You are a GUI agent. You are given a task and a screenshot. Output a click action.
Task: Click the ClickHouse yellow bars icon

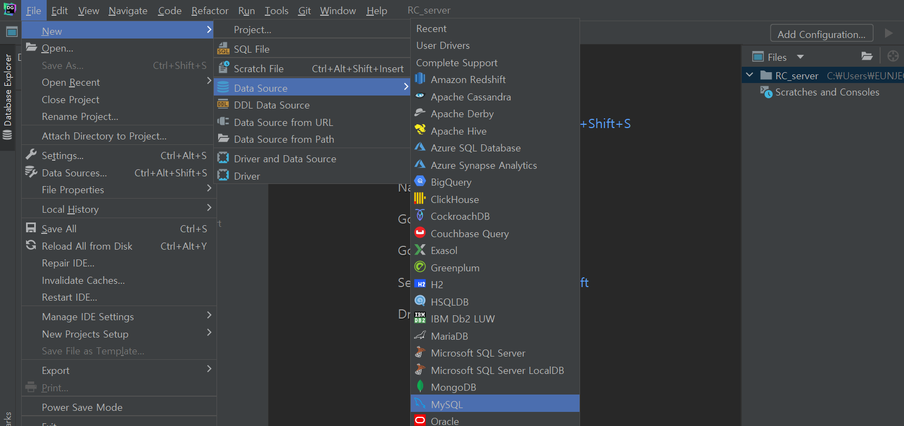pos(420,199)
